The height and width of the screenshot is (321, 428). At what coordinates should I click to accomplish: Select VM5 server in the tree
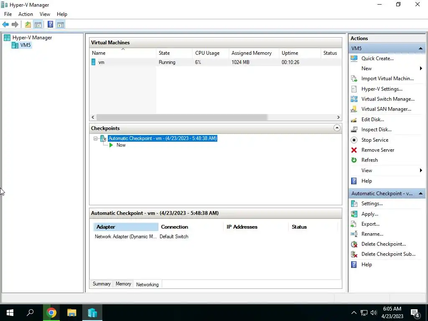click(x=25, y=45)
